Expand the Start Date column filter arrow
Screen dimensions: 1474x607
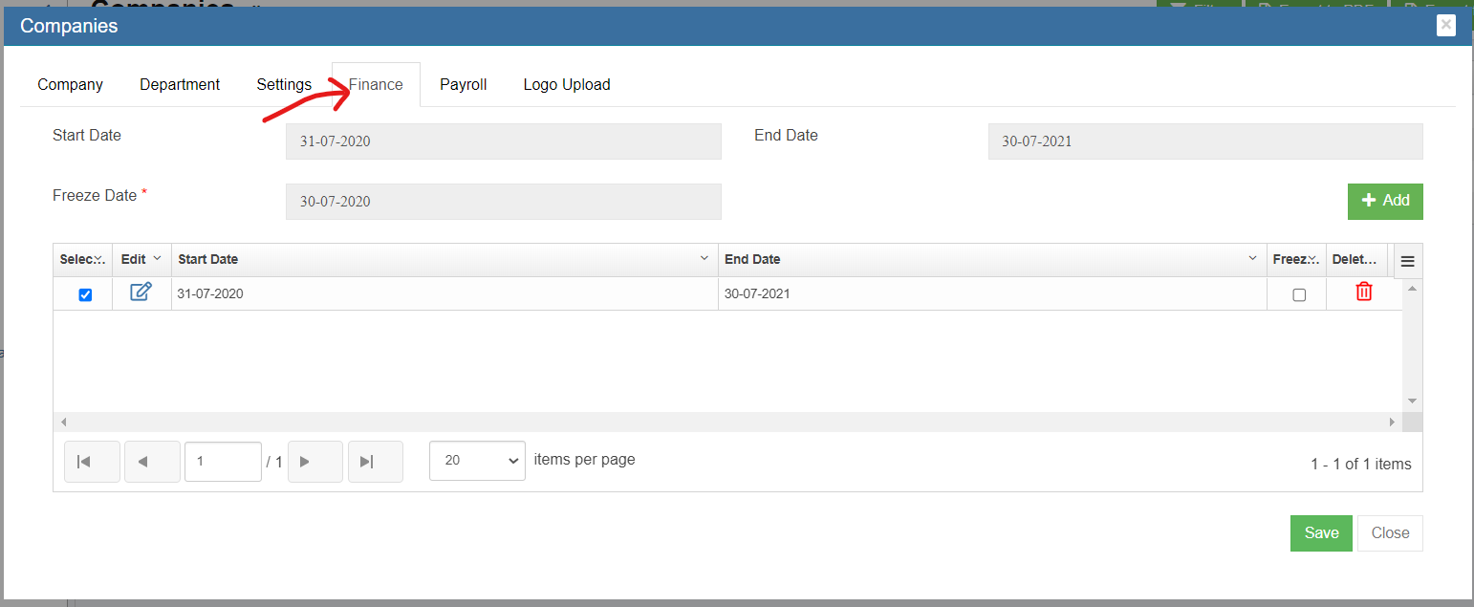(x=704, y=259)
